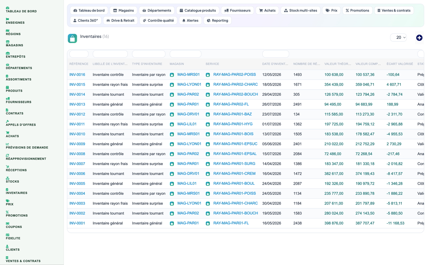
Task: Click the teal Inventaires bag header icon
Action: (72, 38)
